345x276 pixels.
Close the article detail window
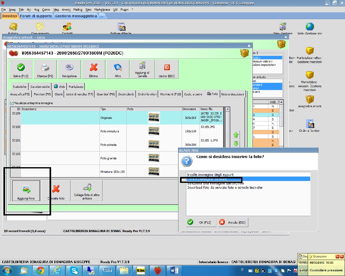(249, 46)
